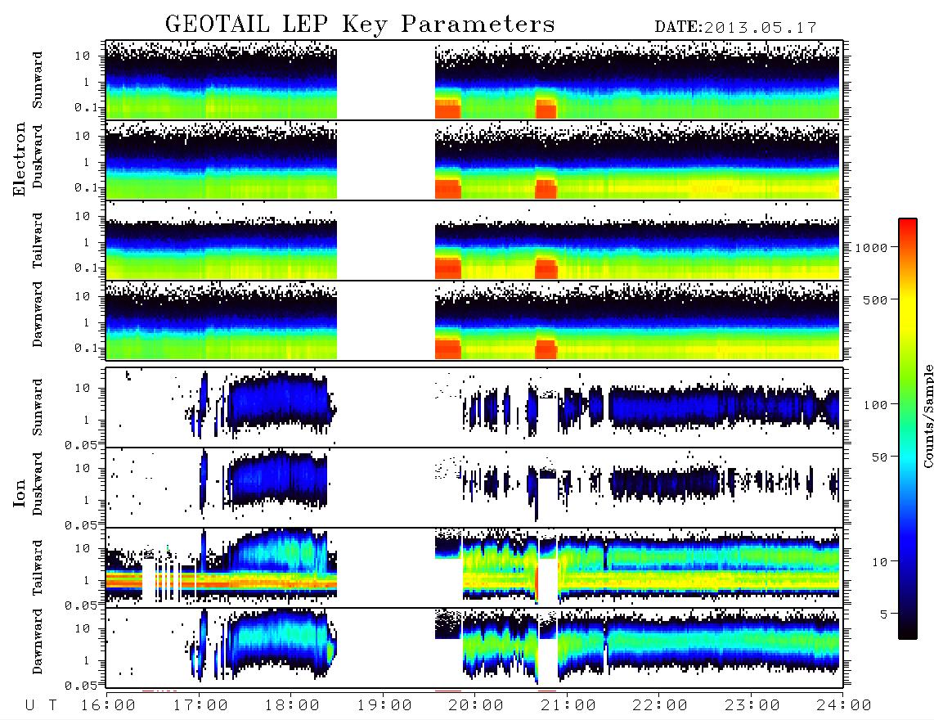Screen dimensions: 934x720
Task: Click the Electron Dawnward spectrogram panel
Action: pyautogui.click(x=474, y=320)
